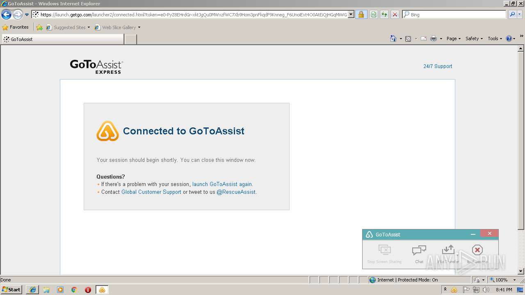Open the Tools menu
This screenshot has width=525, height=295.
[x=495, y=39]
